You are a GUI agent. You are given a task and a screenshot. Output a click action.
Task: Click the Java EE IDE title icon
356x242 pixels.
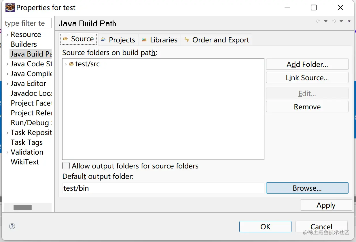click(x=10, y=7)
